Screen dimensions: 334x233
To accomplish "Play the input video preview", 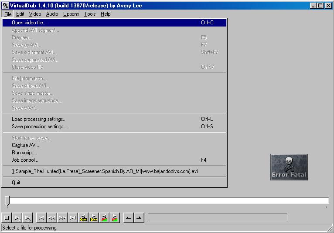I will coord(17,218).
